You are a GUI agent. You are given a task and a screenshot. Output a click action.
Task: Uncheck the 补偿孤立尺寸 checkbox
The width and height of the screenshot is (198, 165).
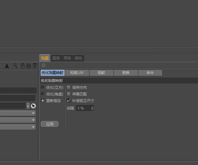point(69,100)
